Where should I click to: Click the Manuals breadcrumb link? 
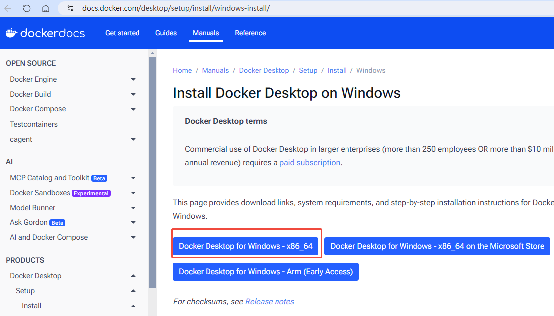click(x=215, y=70)
